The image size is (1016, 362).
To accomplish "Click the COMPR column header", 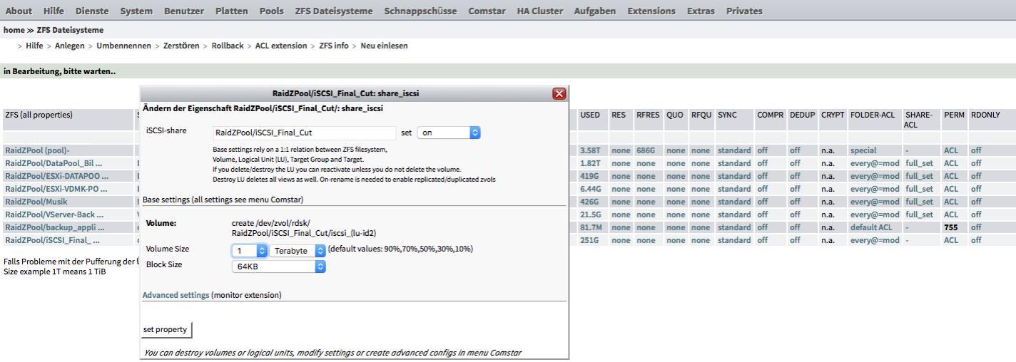I will pyautogui.click(x=770, y=115).
